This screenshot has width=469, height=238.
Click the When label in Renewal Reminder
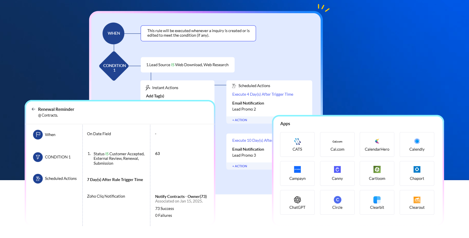point(50,135)
